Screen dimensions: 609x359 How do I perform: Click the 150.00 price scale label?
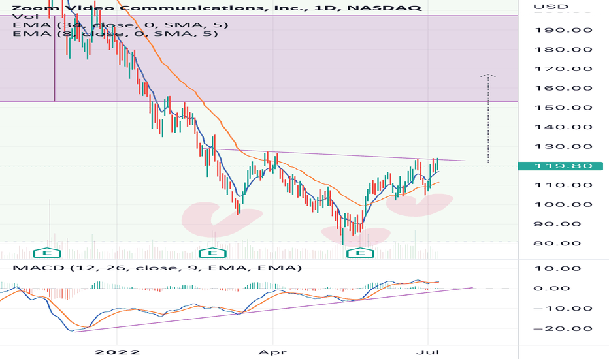pos(563,108)
